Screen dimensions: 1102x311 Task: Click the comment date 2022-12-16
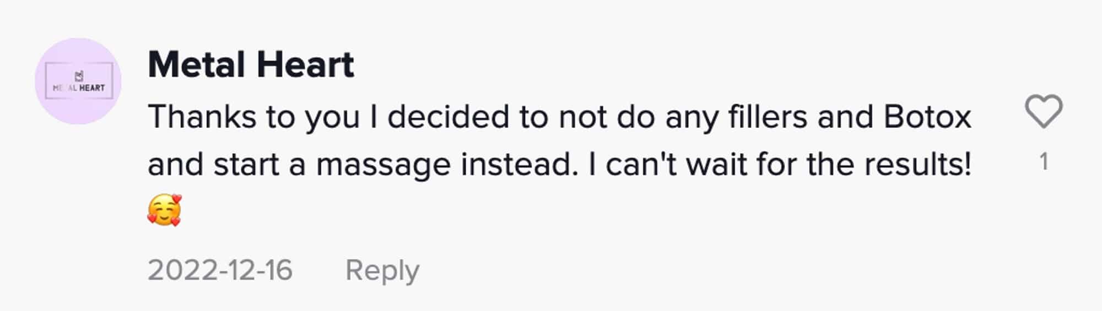(x=220, y=270)
